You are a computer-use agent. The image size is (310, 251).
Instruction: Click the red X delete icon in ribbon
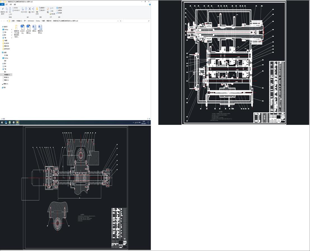(x=30, y=9)
